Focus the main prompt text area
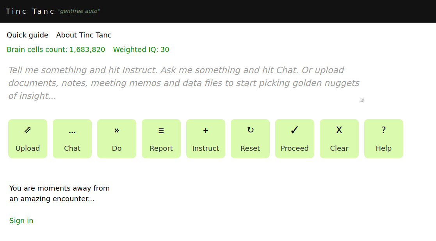 pos(183,83)
